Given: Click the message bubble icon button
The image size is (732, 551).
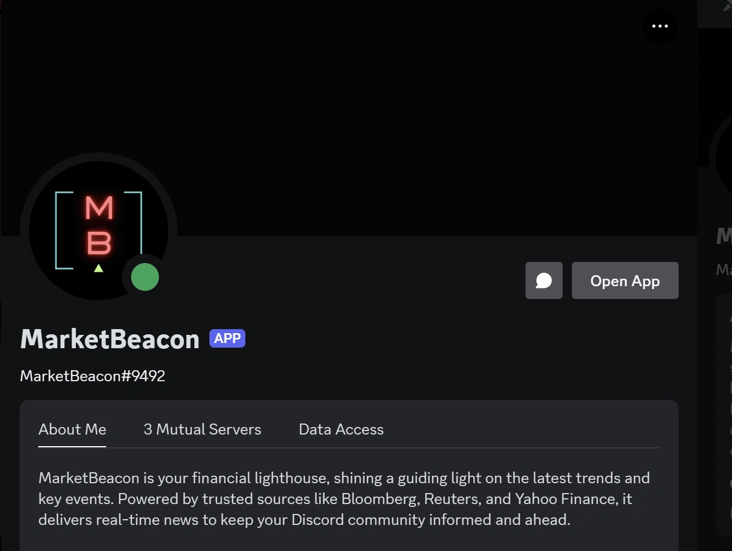Looking at the screenshot, I should point(543,280).
